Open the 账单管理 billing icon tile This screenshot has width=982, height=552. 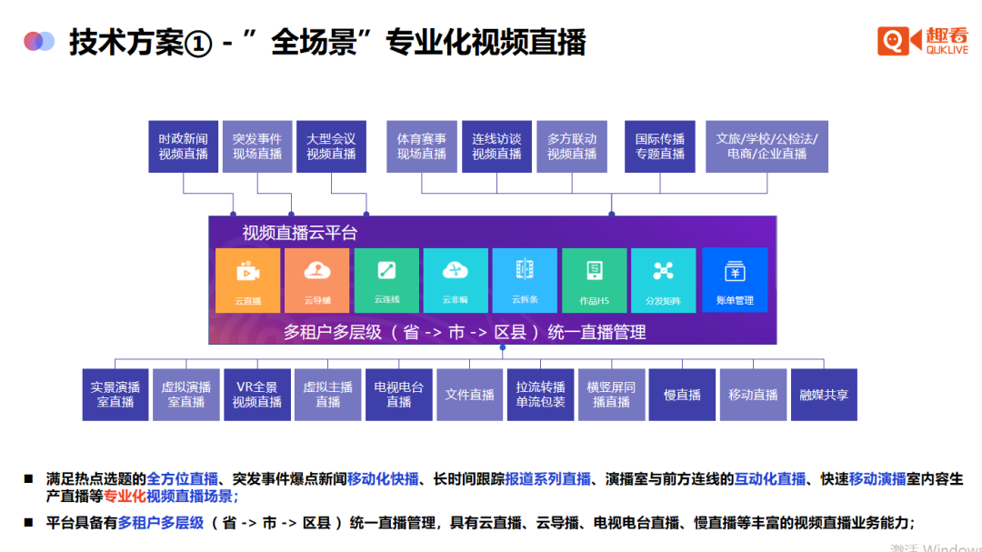point(735,279)
